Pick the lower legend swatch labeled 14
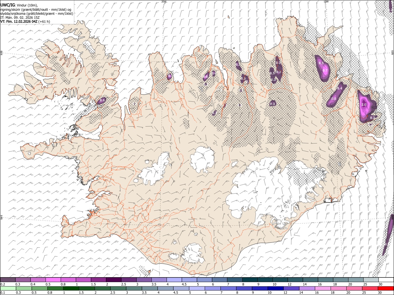394x295 pixels. coord(307,288)
